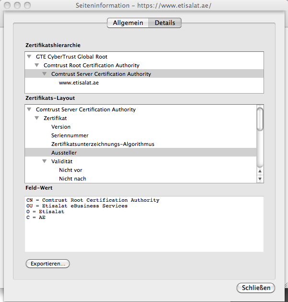Click the CN = Comtrust Root line in Feld-Wert
The width and height of the screenshot is (288, 302).
coord(93,200)
